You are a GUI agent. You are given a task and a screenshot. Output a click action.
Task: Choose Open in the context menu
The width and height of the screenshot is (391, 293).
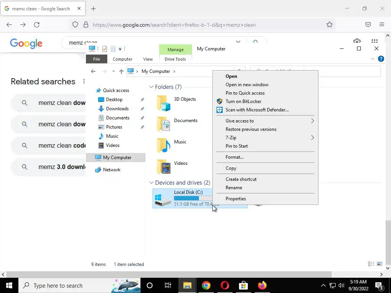(x=265, y=76)
